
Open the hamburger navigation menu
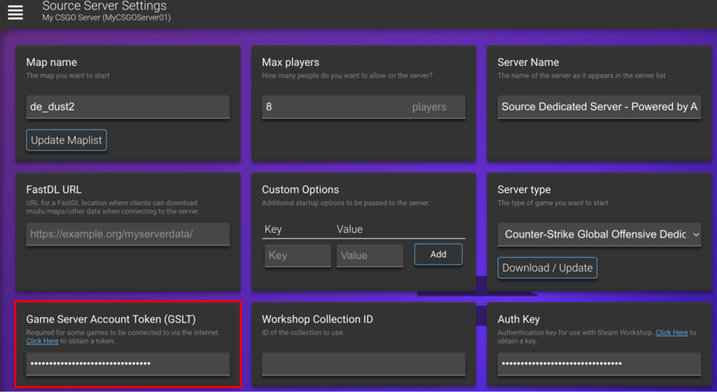(15, 12)
